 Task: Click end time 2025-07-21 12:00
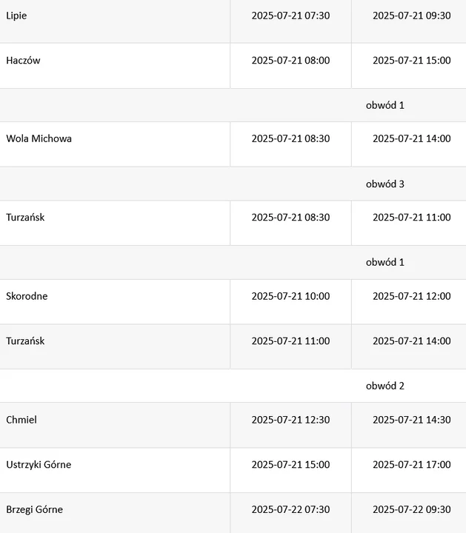pos(411,296)
